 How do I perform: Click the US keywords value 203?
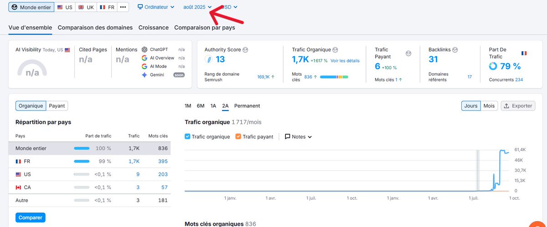(163, 174)
